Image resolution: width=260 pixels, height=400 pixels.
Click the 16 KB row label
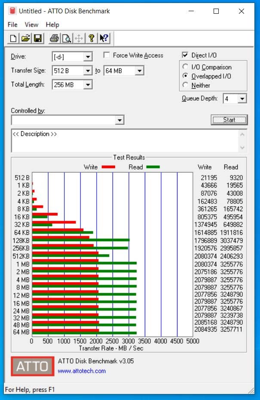coord(22,217)
